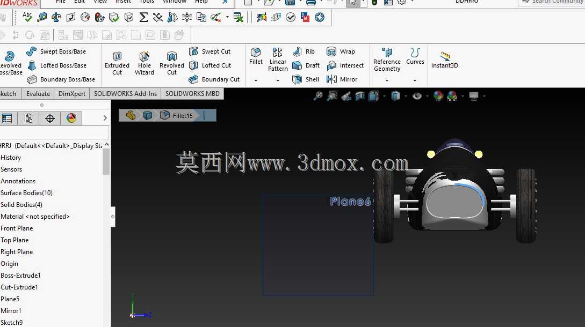Switch to the Evaluate tab
The image size is (585, 327).
pyautogui.click(x=38, y=93)
